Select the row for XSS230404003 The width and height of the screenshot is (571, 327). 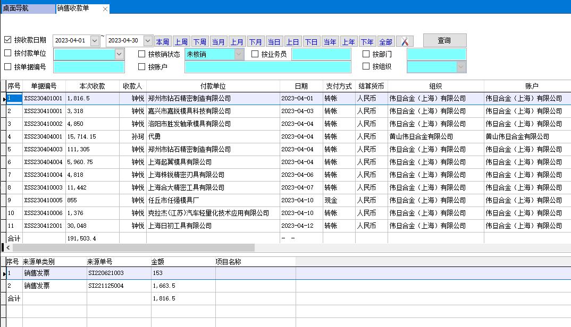click(x=159, y=149)
